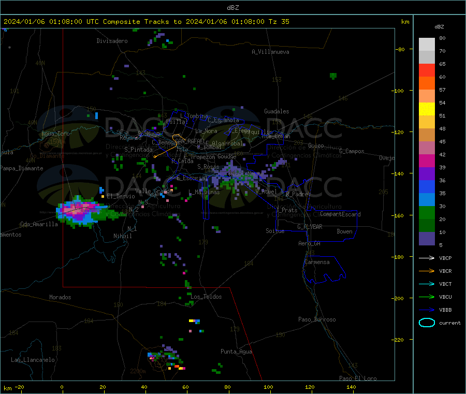Screen dimensions: 466x394
Task: Click the El_Desvio map label
Action: 121,196
